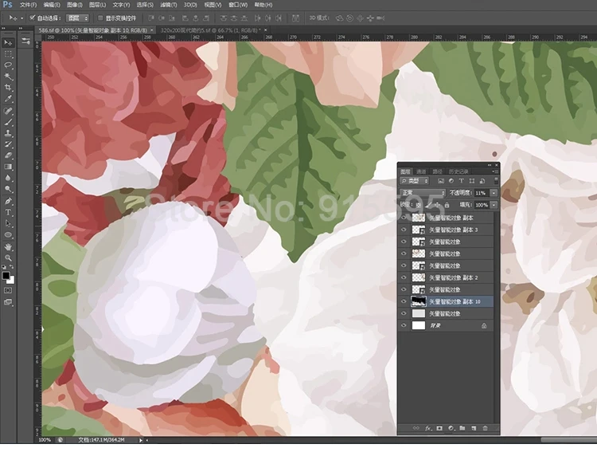Hide the 背景 layer using eye icon

click(404, 326)
